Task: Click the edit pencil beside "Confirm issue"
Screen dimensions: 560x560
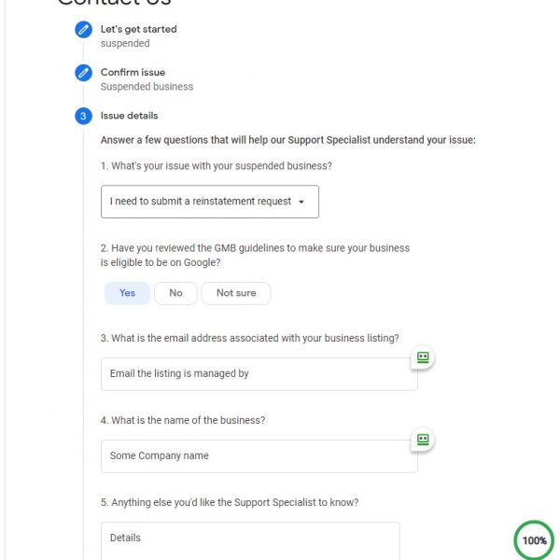Action: 84,73
